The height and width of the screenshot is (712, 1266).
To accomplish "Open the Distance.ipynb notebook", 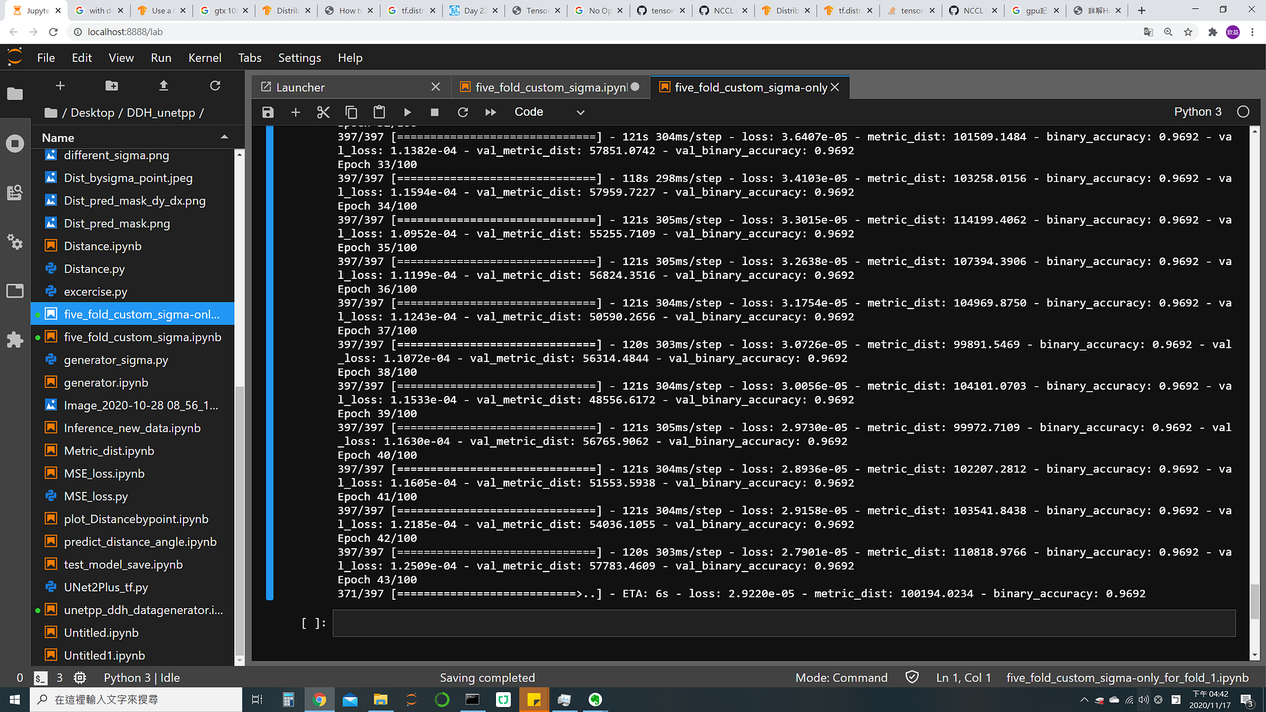I will point(102,246).
